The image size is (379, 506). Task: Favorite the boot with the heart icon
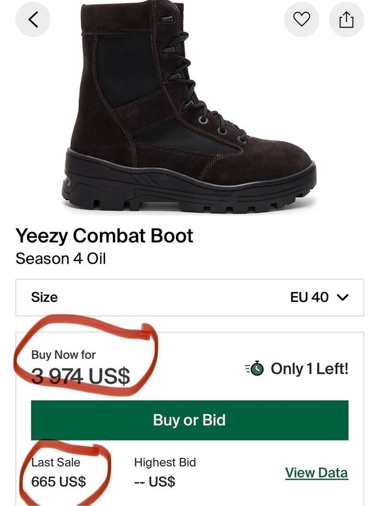[302, 20]
